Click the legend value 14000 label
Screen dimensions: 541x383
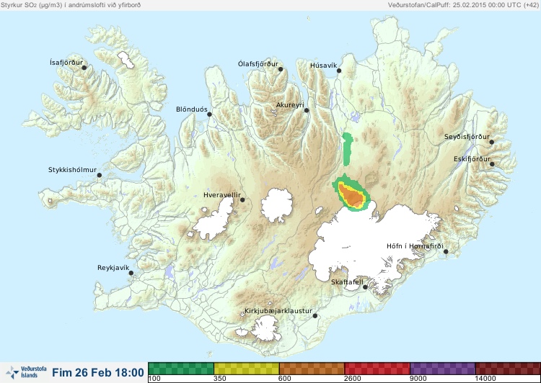point(485,379)
